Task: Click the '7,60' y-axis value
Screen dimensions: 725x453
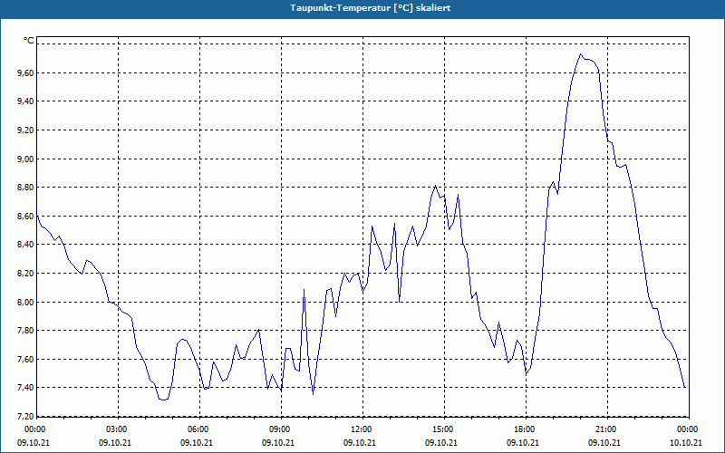Action: [25, 359]
